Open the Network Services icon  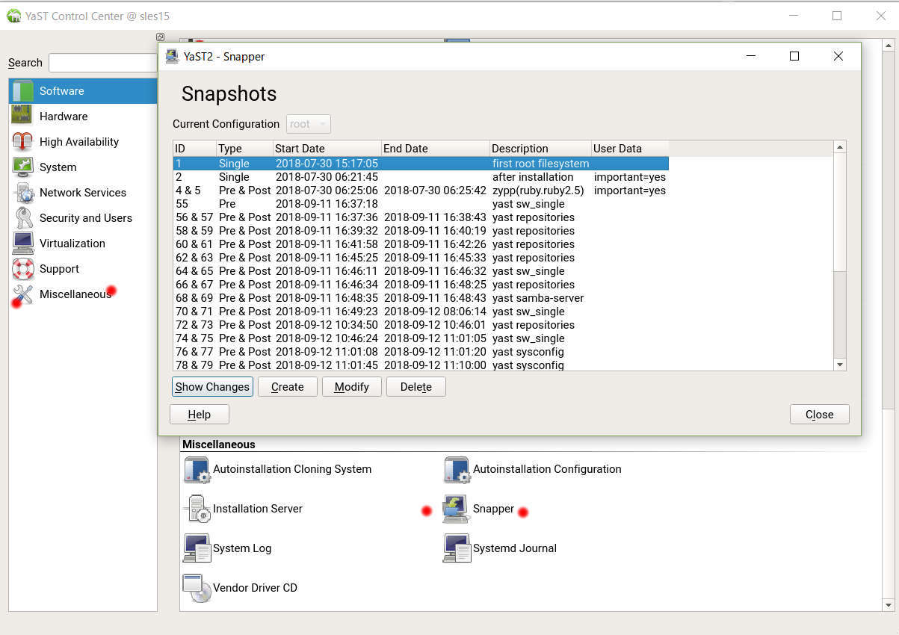click(22, 192)
